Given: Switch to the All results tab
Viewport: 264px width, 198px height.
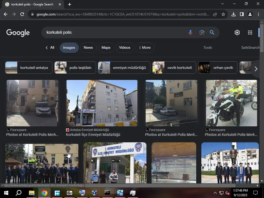Looking at the screenshot, I should pyautogui.click(x=50, y=48).
